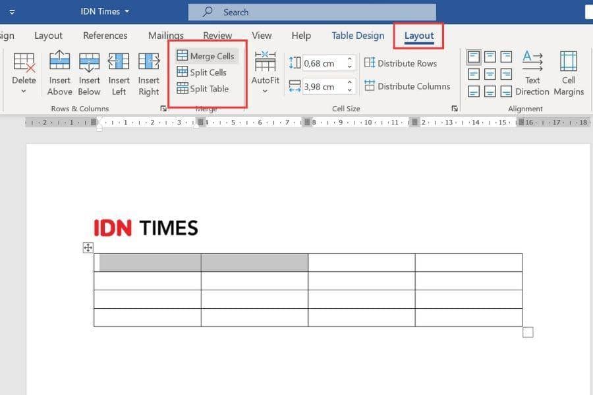Viewport: 593px width, 395px height.
Task: Click inside the Search box
Action: pyautogui.click(x=310, y=12)
